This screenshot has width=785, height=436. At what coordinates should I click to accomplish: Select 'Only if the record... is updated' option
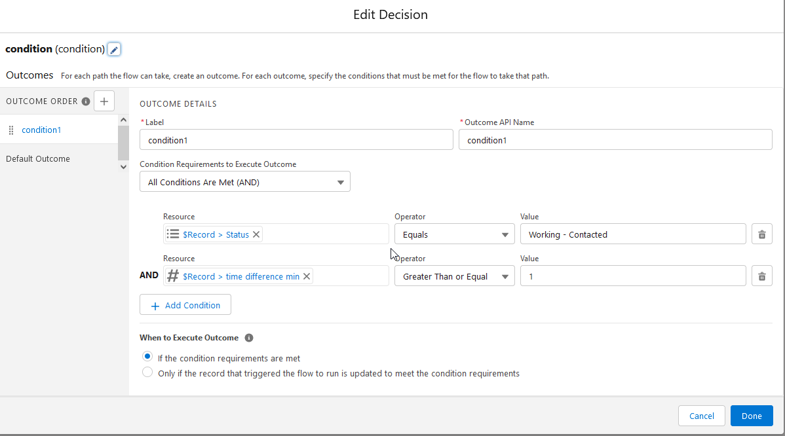click(147, 373)
